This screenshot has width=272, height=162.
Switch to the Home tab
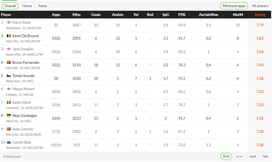click(27, 6)
